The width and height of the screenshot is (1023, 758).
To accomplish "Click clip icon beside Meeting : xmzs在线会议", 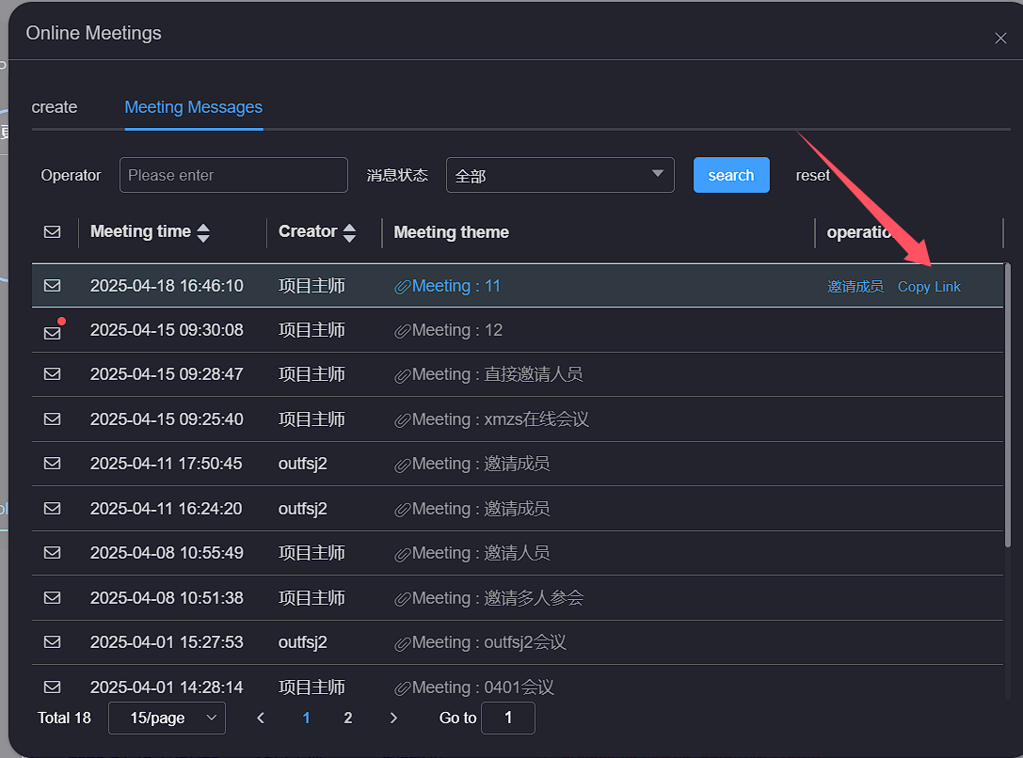I will (x=403, y=420).
